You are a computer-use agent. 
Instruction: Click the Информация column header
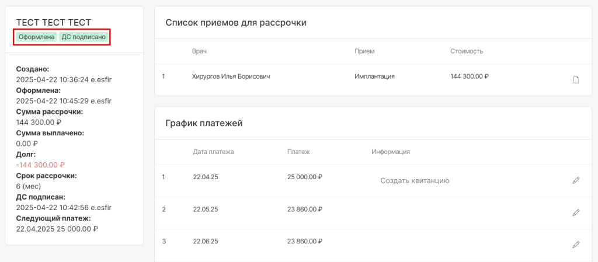click(x=391, y=152)
